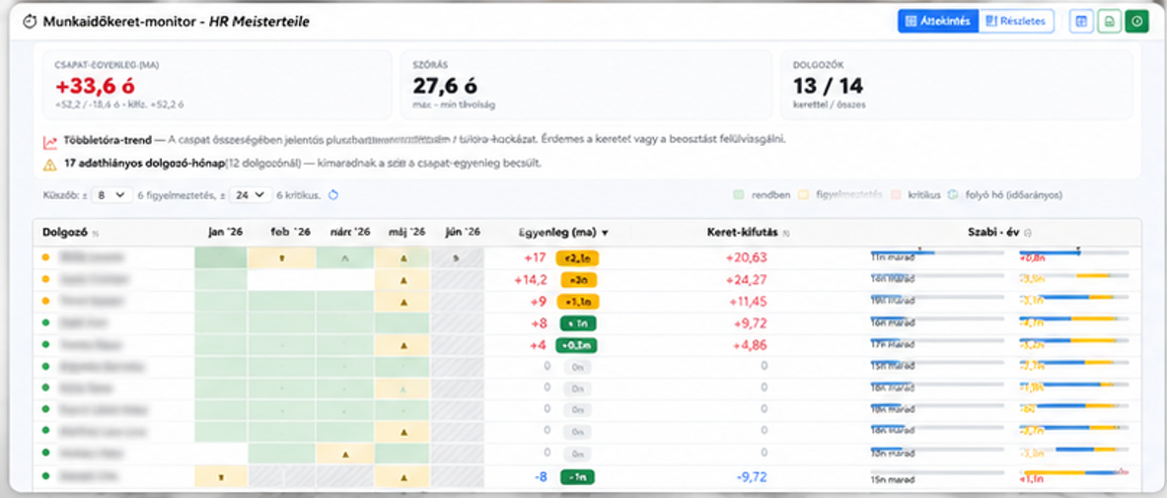
Task: Toggle the figyelmeztetés legend filter
Action: pos(839,195)
